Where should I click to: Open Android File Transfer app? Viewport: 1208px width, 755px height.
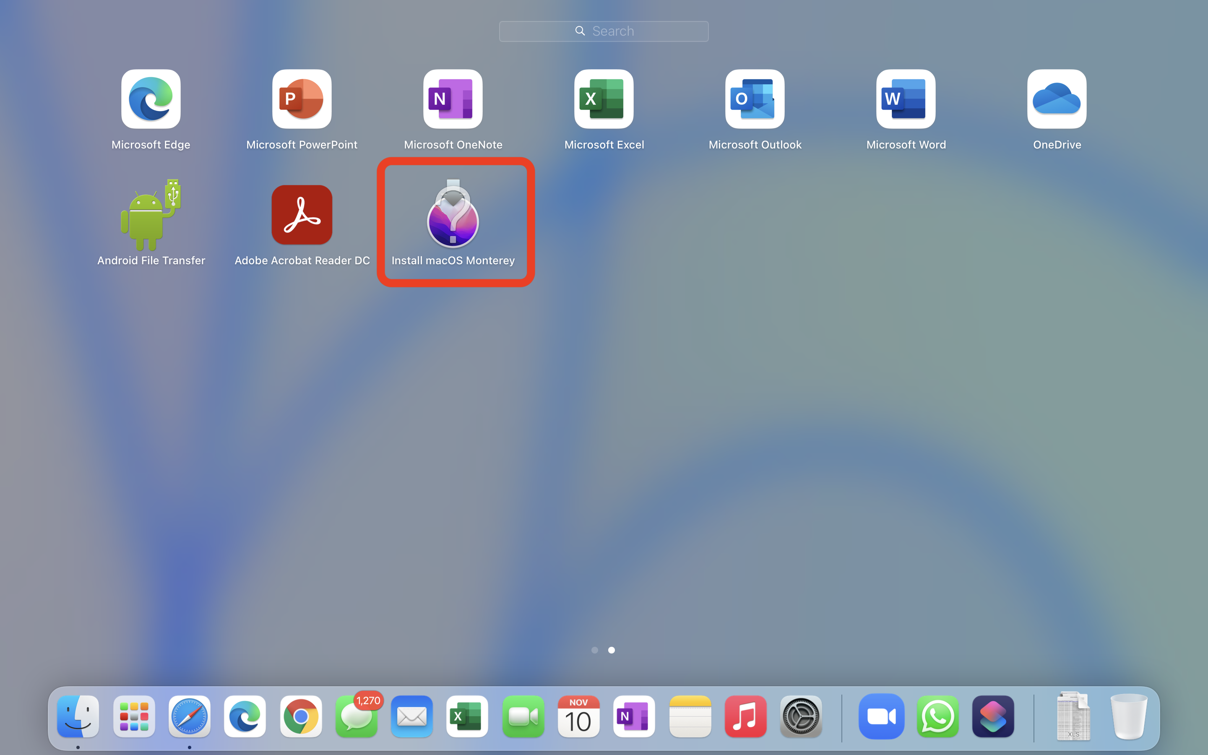coord(151,216)
